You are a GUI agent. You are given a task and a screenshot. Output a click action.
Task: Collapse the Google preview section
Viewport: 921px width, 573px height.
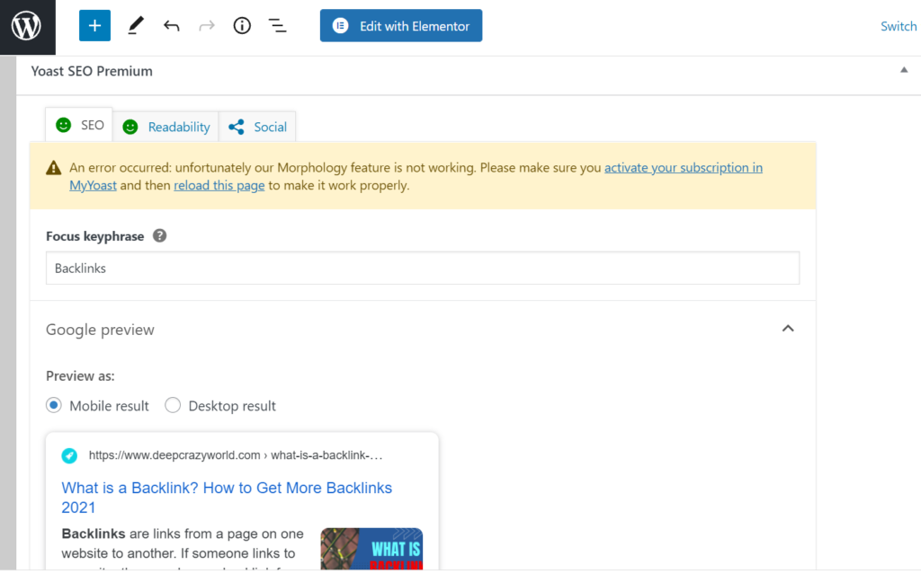pos(788,329)
